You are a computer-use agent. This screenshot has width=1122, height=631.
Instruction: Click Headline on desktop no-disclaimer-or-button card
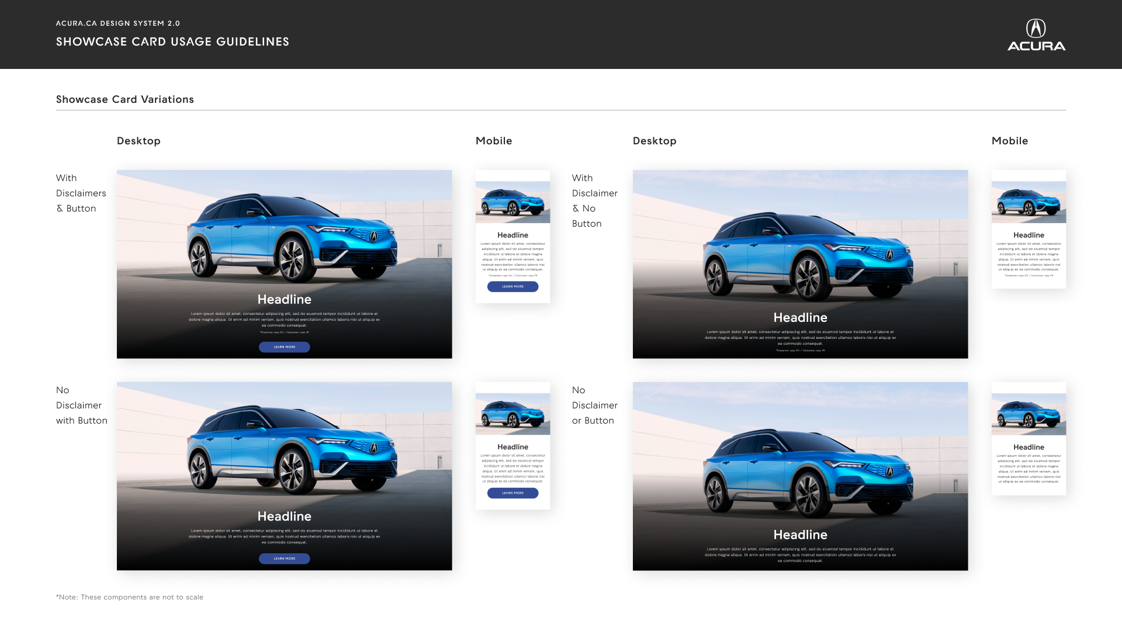pyautogui.click(x=801, y=535)
